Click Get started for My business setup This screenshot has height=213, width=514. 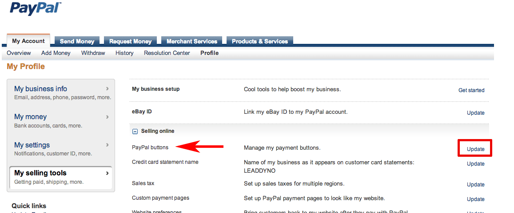pos(471,90)
